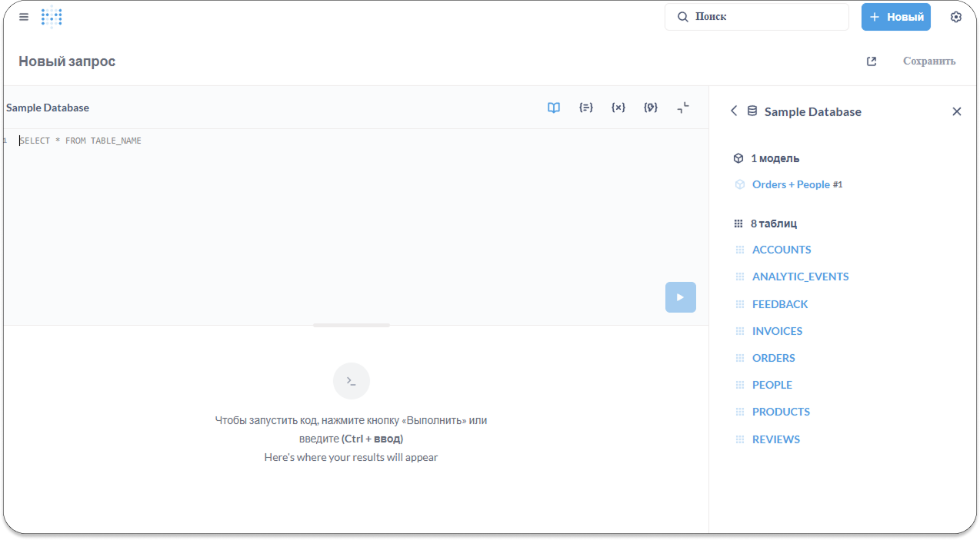
Task: Open the settings gear menu
Action: pos(955,17)
